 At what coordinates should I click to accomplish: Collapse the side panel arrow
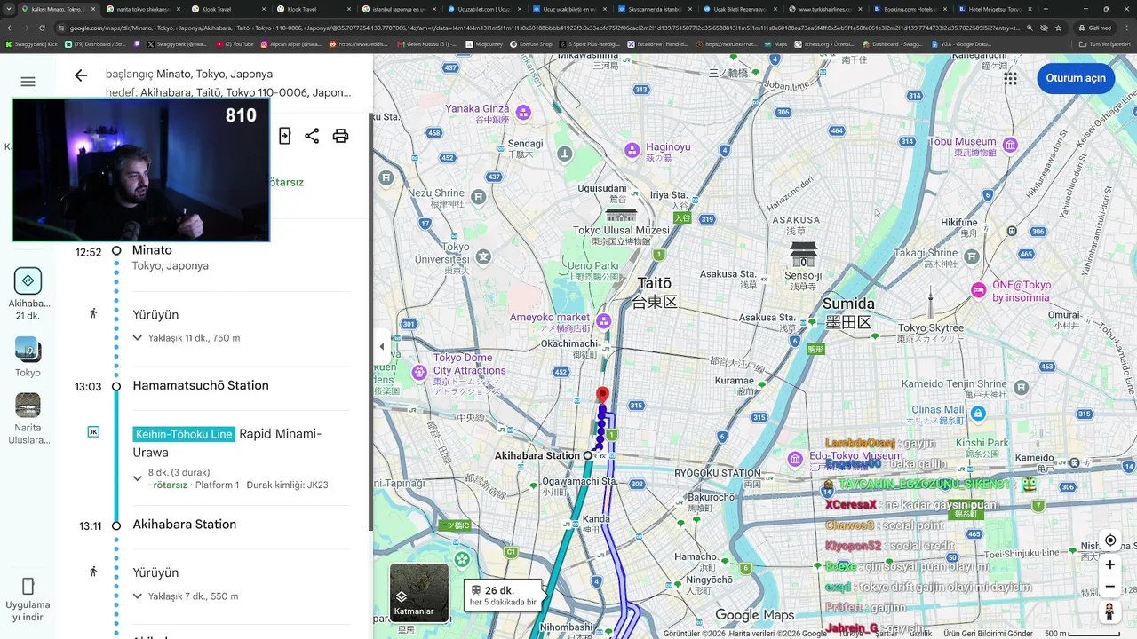[x=382, y=347]
